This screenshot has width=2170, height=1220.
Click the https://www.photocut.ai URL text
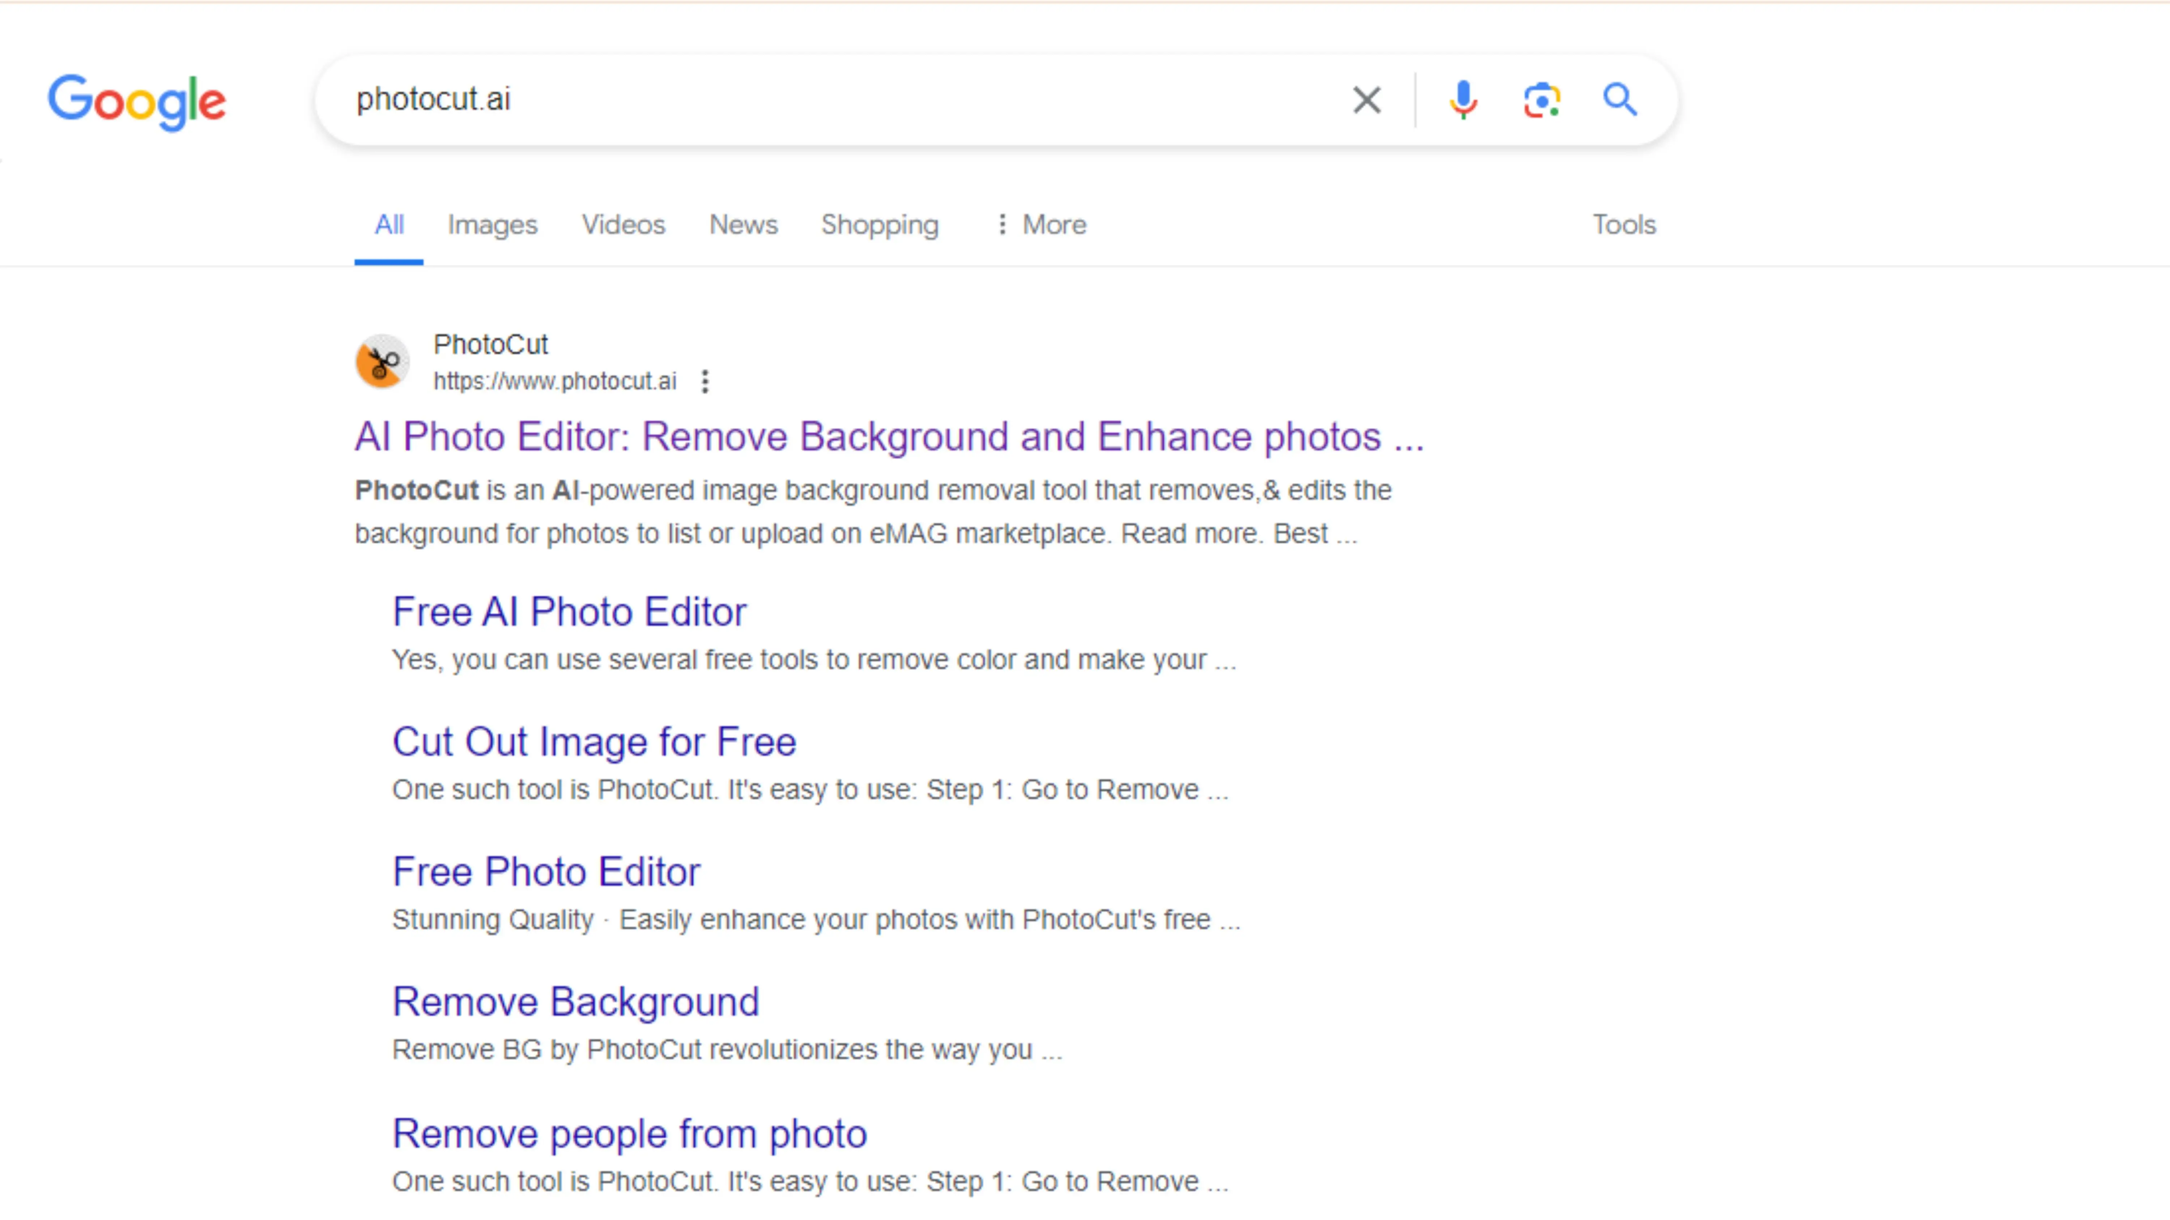click(554, 381)
